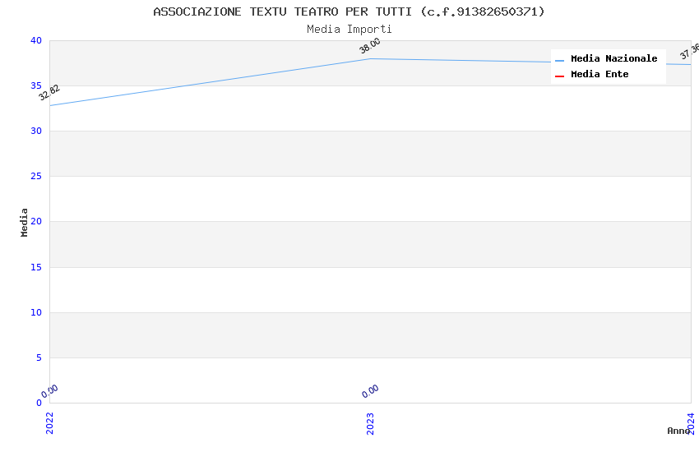Click the y-axis tick label 5
Viewport: 699px width, 452px height.
point(39,357)
